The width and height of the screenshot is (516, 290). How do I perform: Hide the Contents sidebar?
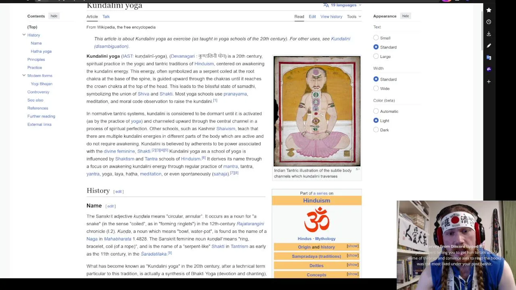pyautogui.click(x=54, y=16)
